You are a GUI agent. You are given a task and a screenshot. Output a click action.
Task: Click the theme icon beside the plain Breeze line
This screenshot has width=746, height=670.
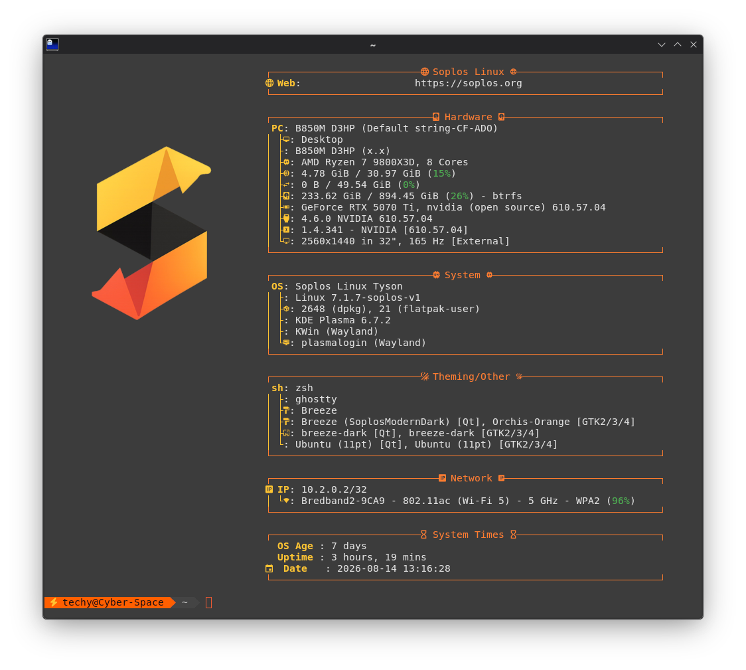pos(287,410)
